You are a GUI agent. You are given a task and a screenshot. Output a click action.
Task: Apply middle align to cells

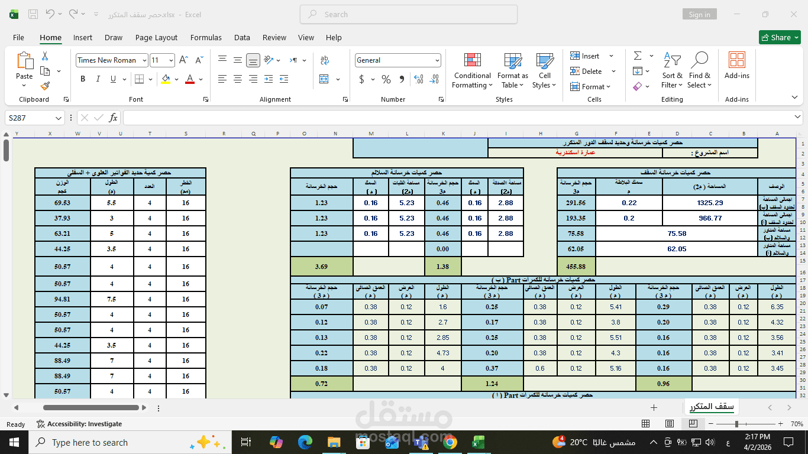point(238,60)
